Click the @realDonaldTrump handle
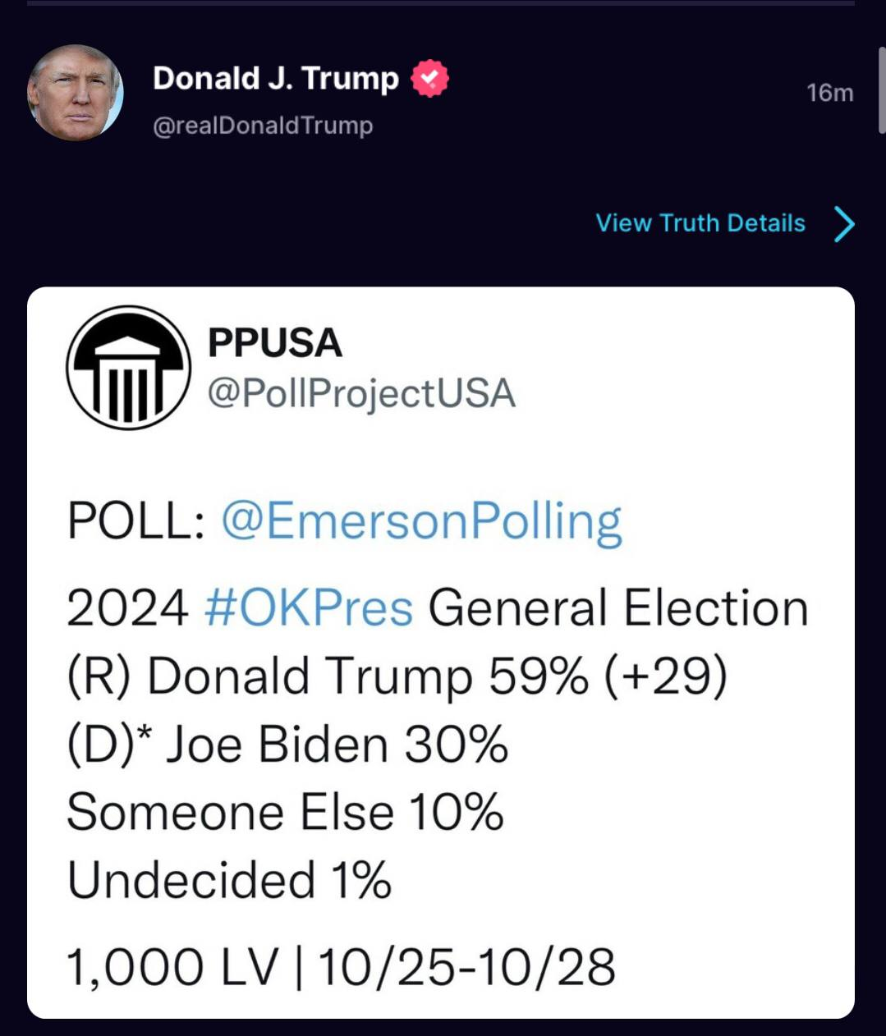Image resolution: width=886 pixels, height=1036 pixels. click(263, 126)
